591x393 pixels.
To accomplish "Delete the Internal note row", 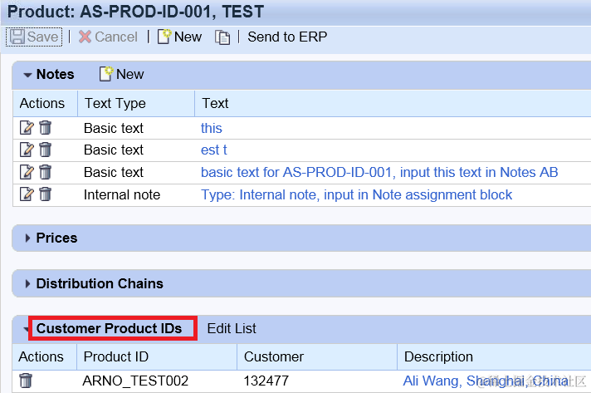I will (45, 194).
